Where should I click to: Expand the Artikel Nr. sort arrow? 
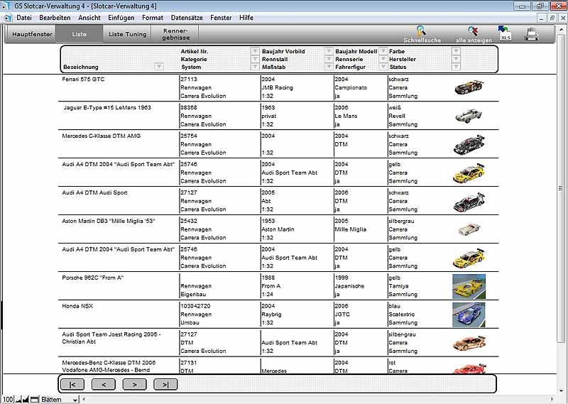tap(256, 52)
